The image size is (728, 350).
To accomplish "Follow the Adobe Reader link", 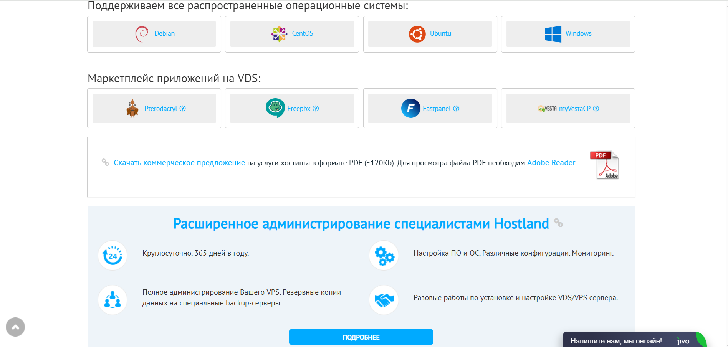I will click(551, 163).
